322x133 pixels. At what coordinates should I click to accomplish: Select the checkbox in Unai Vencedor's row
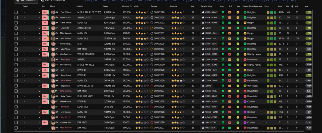[16, 128]
